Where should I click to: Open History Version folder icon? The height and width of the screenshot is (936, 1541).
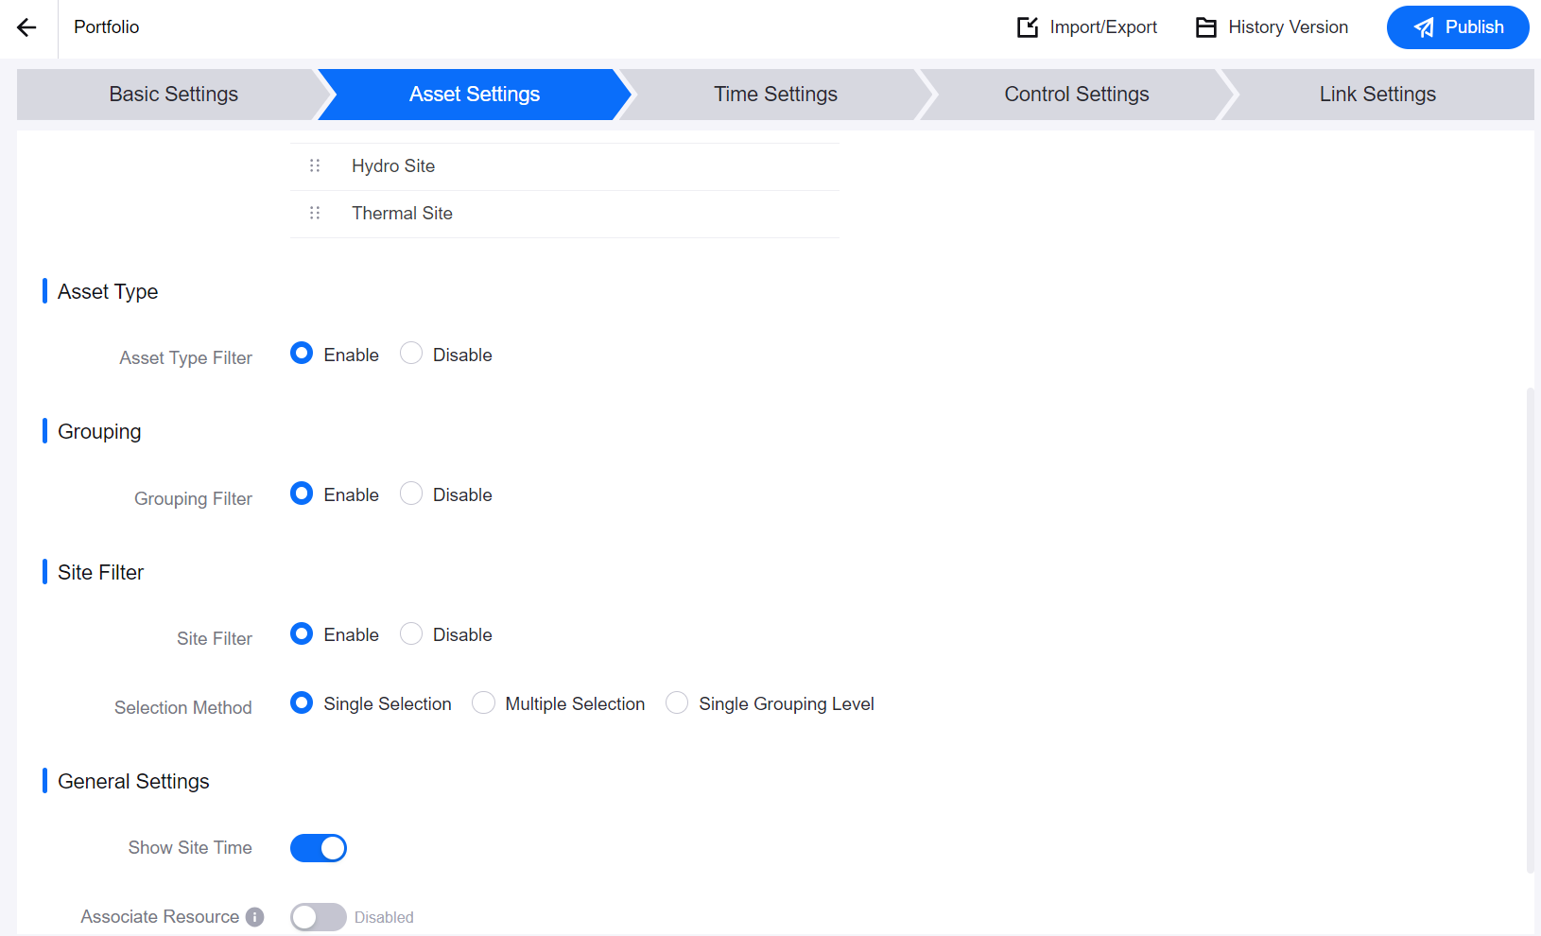1205,27
